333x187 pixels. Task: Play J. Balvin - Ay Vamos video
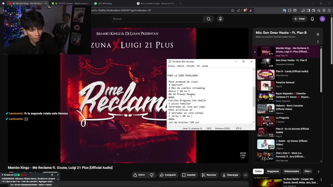point(286,144)
